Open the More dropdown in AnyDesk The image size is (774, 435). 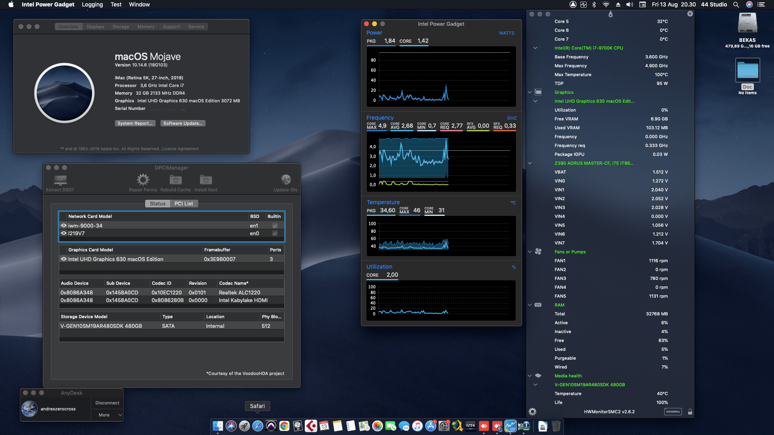[x=107, y=415]
